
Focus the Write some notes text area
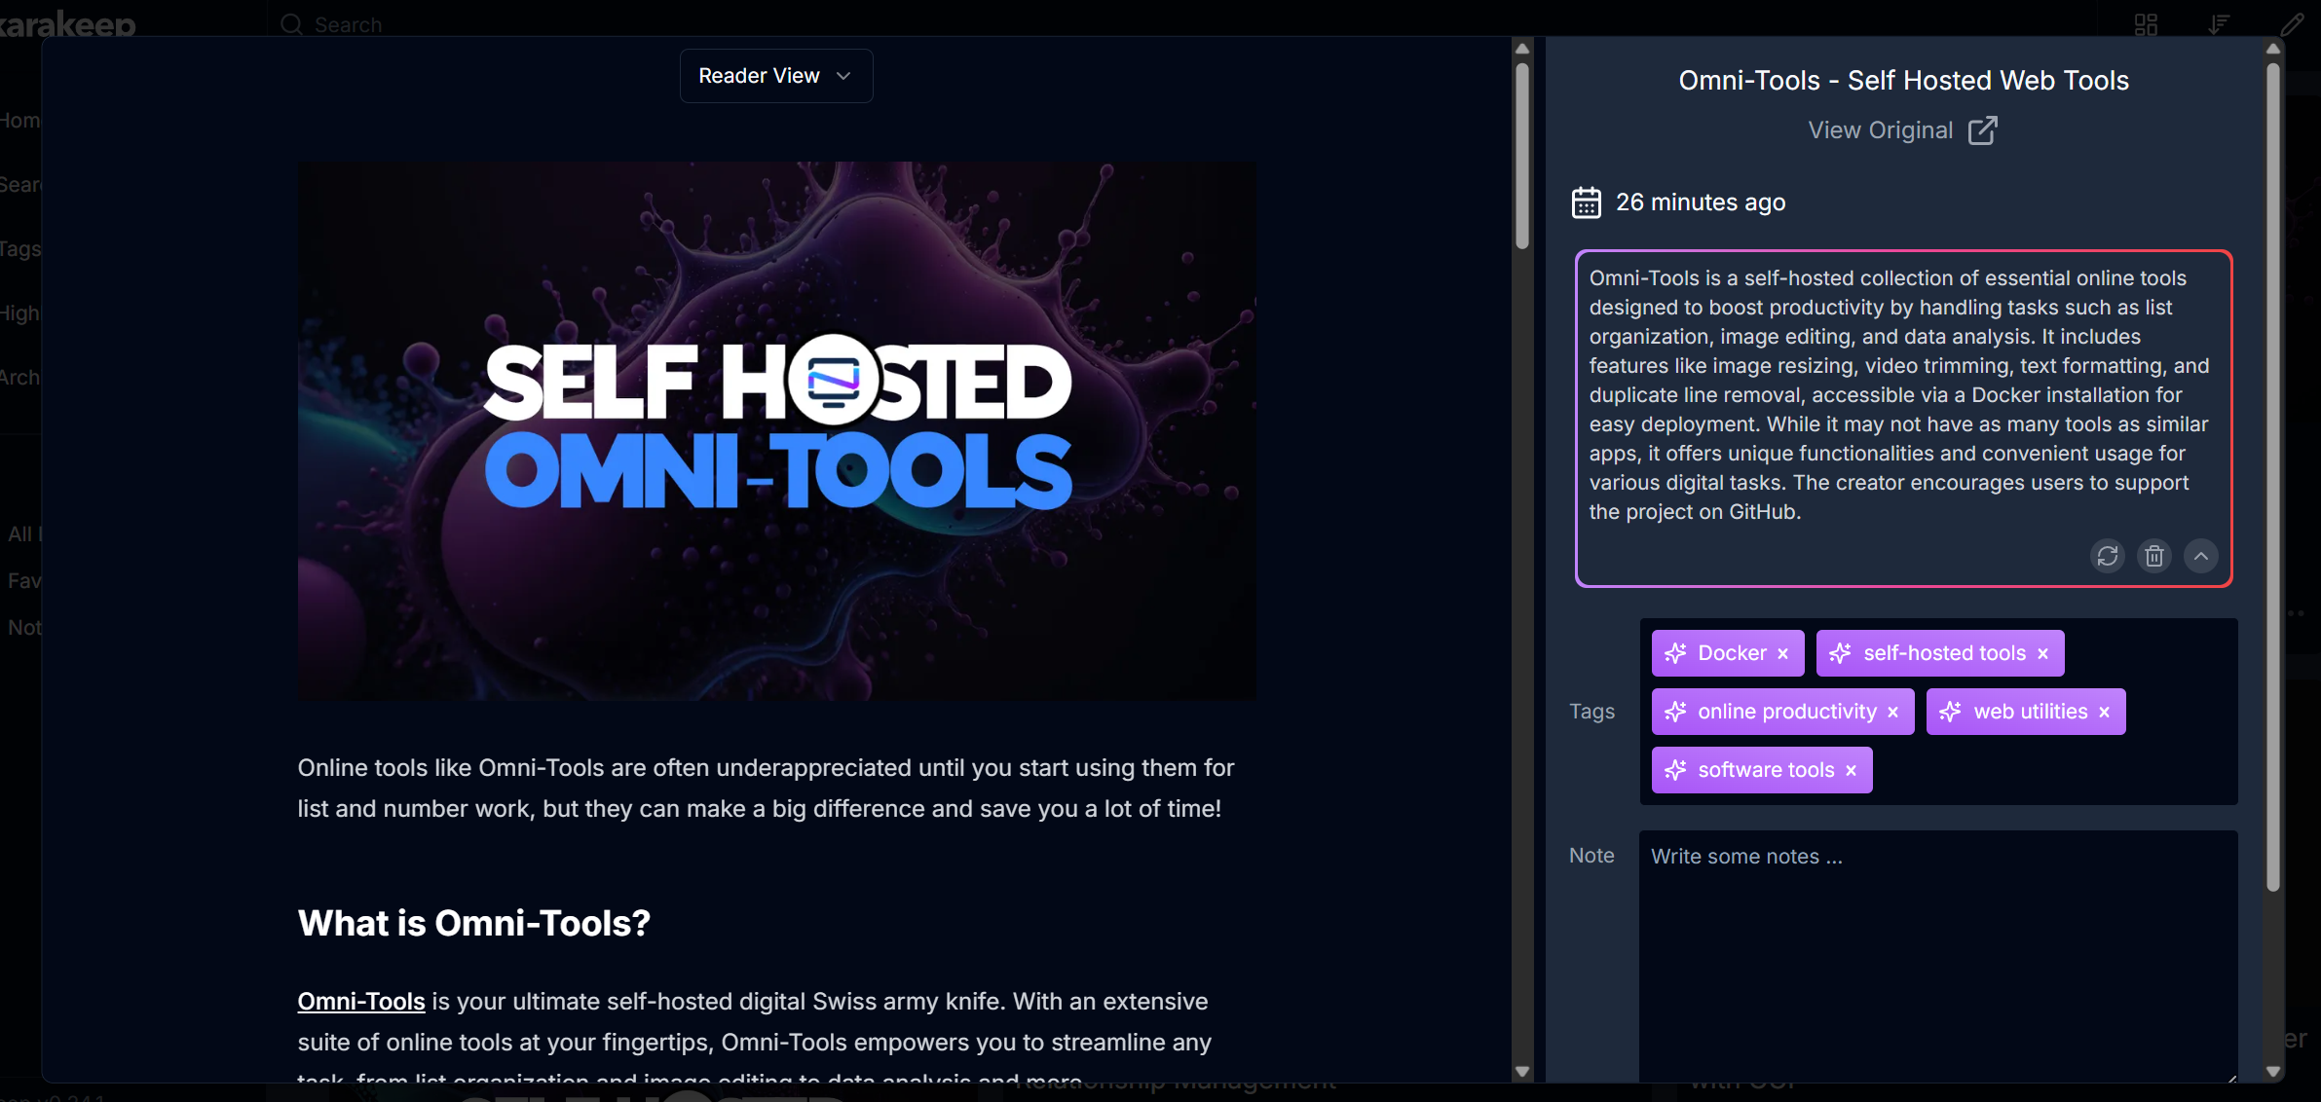pyautogui.click(x=1938, y=956)
